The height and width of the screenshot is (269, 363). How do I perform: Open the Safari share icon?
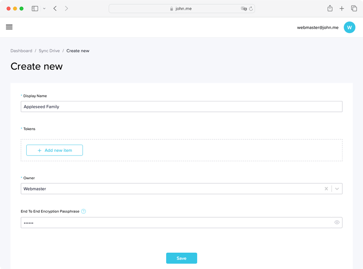click(x=330, y=8)
